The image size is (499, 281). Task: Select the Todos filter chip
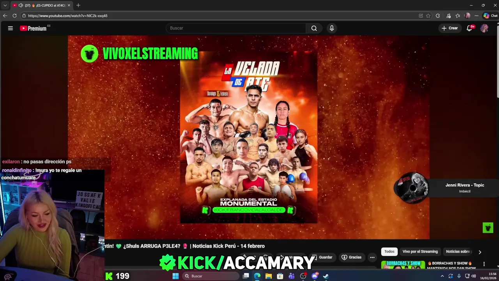click(x=389, y=252)
